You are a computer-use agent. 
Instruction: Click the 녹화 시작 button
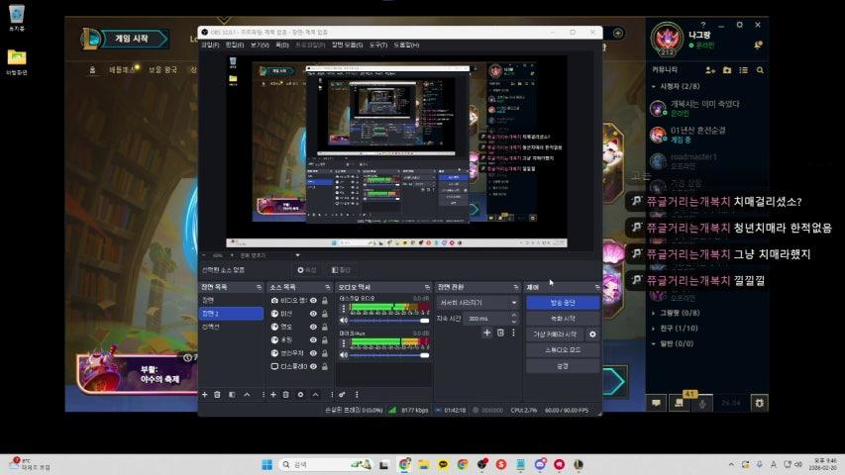[x=562, y=319]
